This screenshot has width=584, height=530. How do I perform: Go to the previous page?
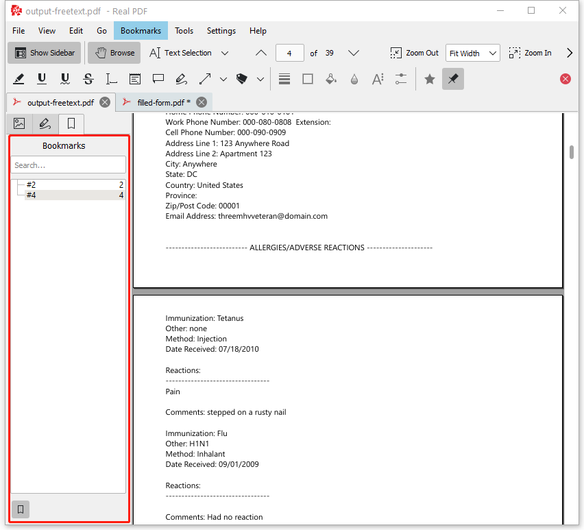coord(261,53)
